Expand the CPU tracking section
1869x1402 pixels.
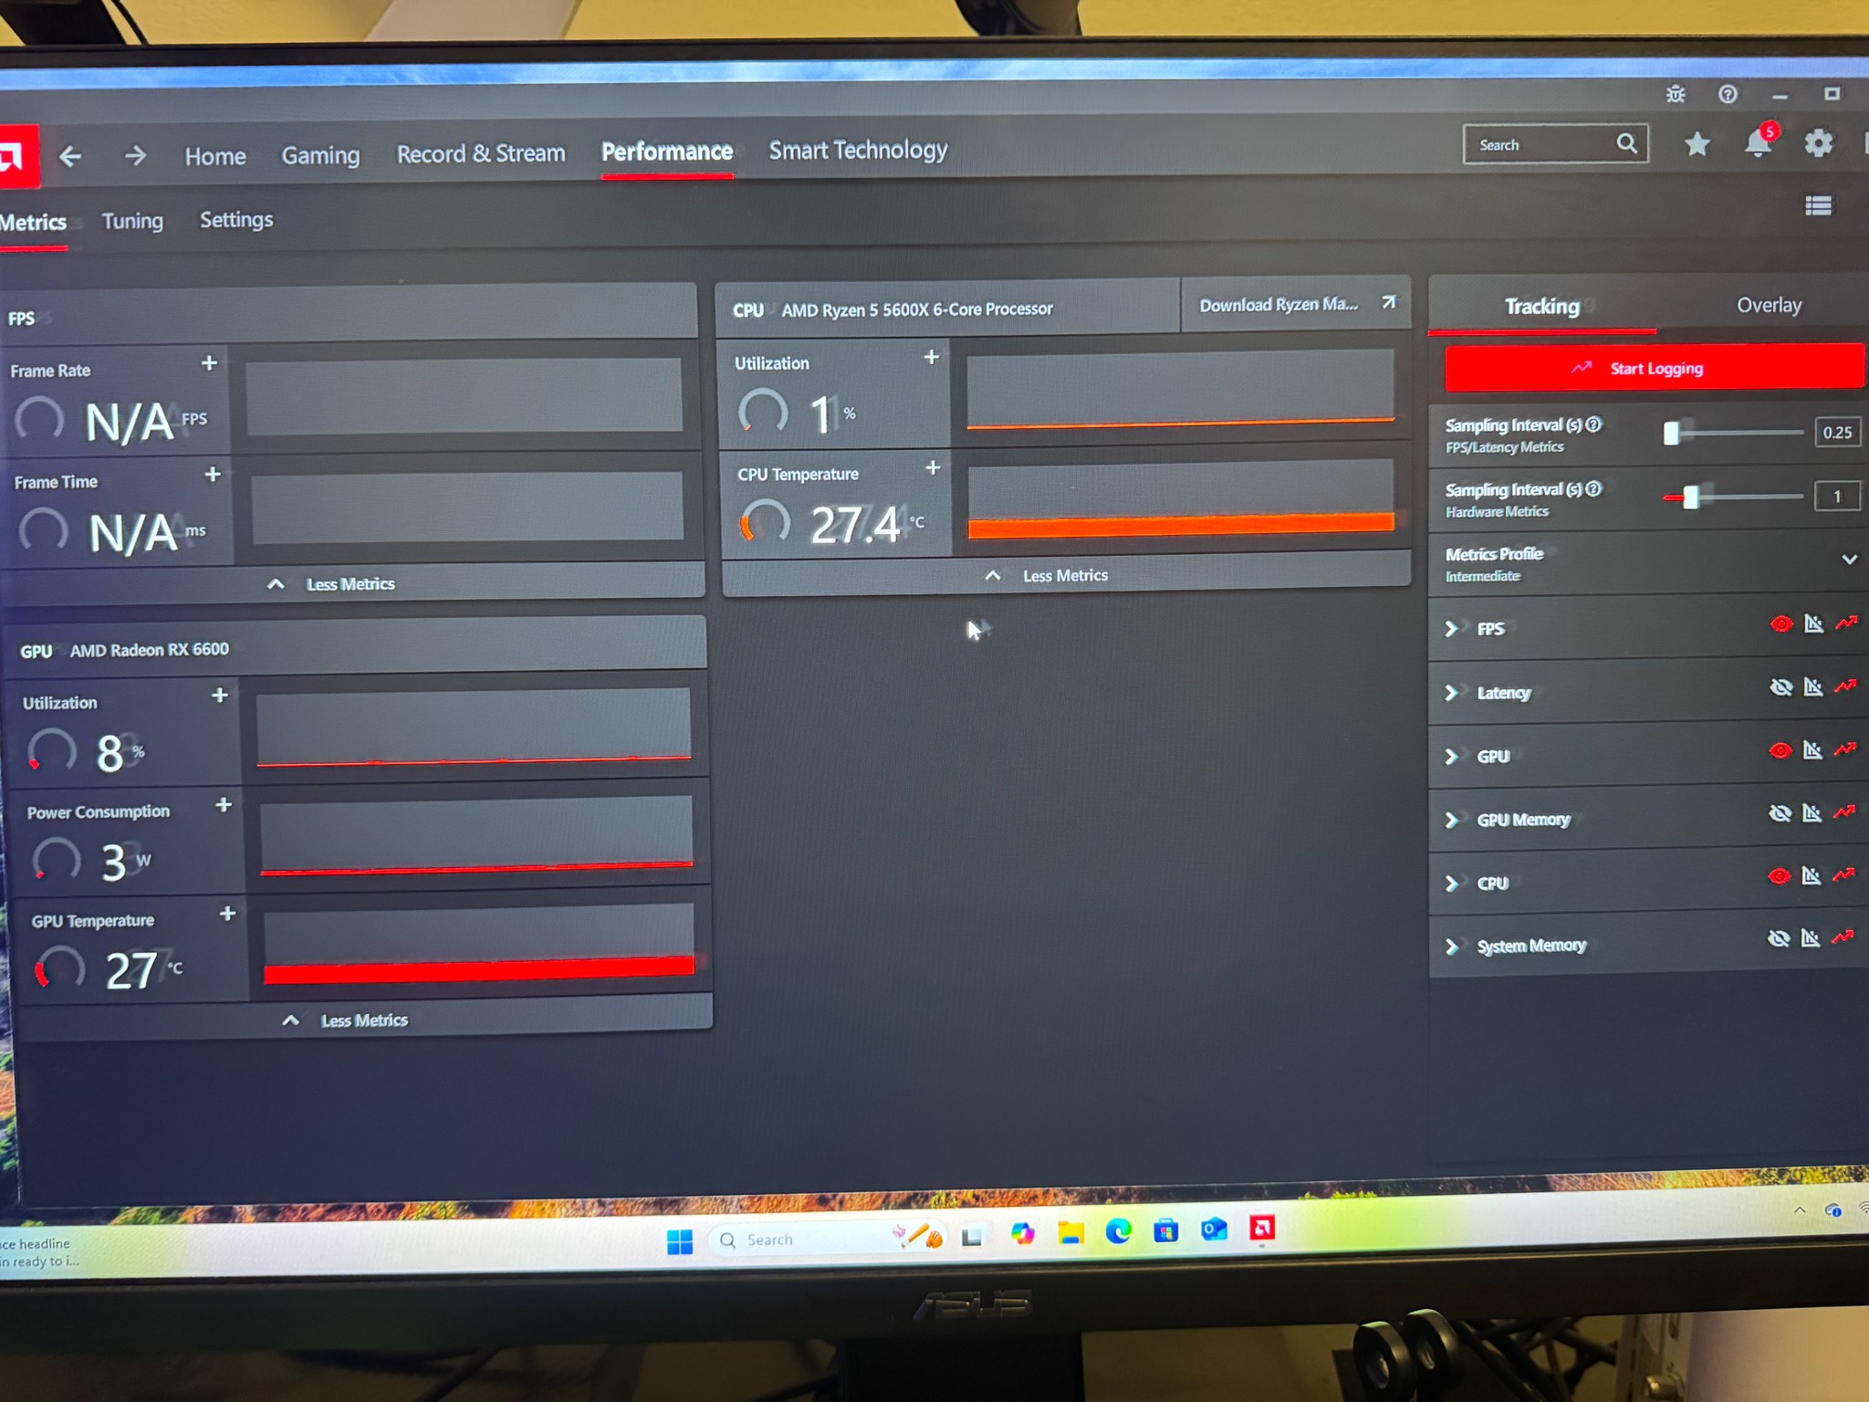(x=1453, y=883)
